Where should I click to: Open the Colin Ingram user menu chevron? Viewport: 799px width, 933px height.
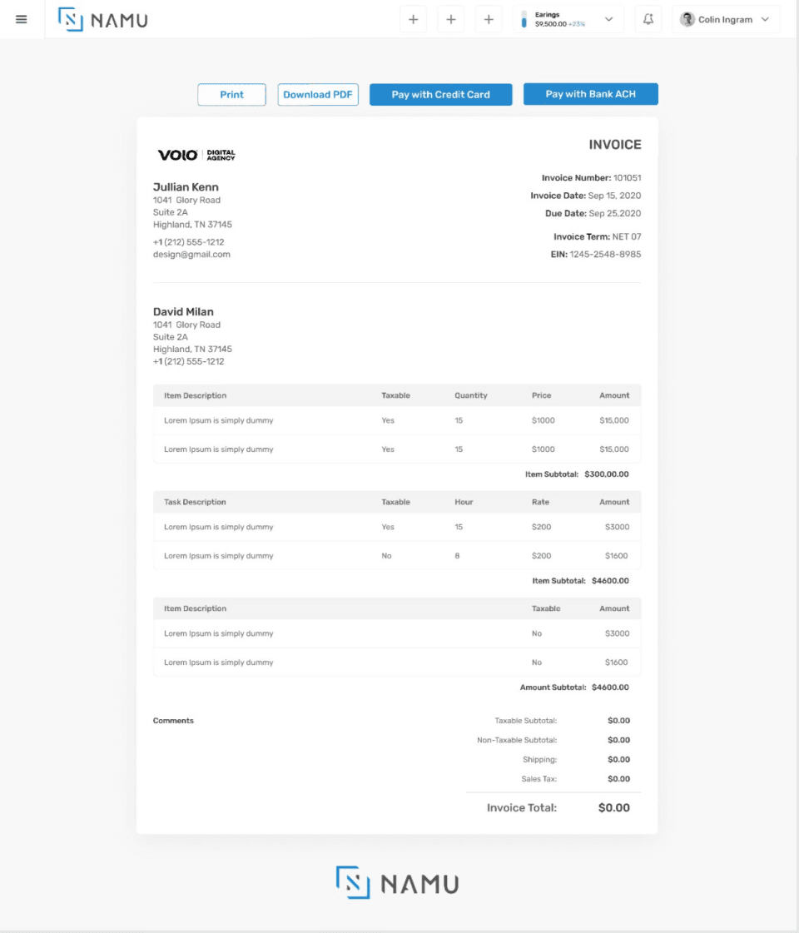click(765, 20)
